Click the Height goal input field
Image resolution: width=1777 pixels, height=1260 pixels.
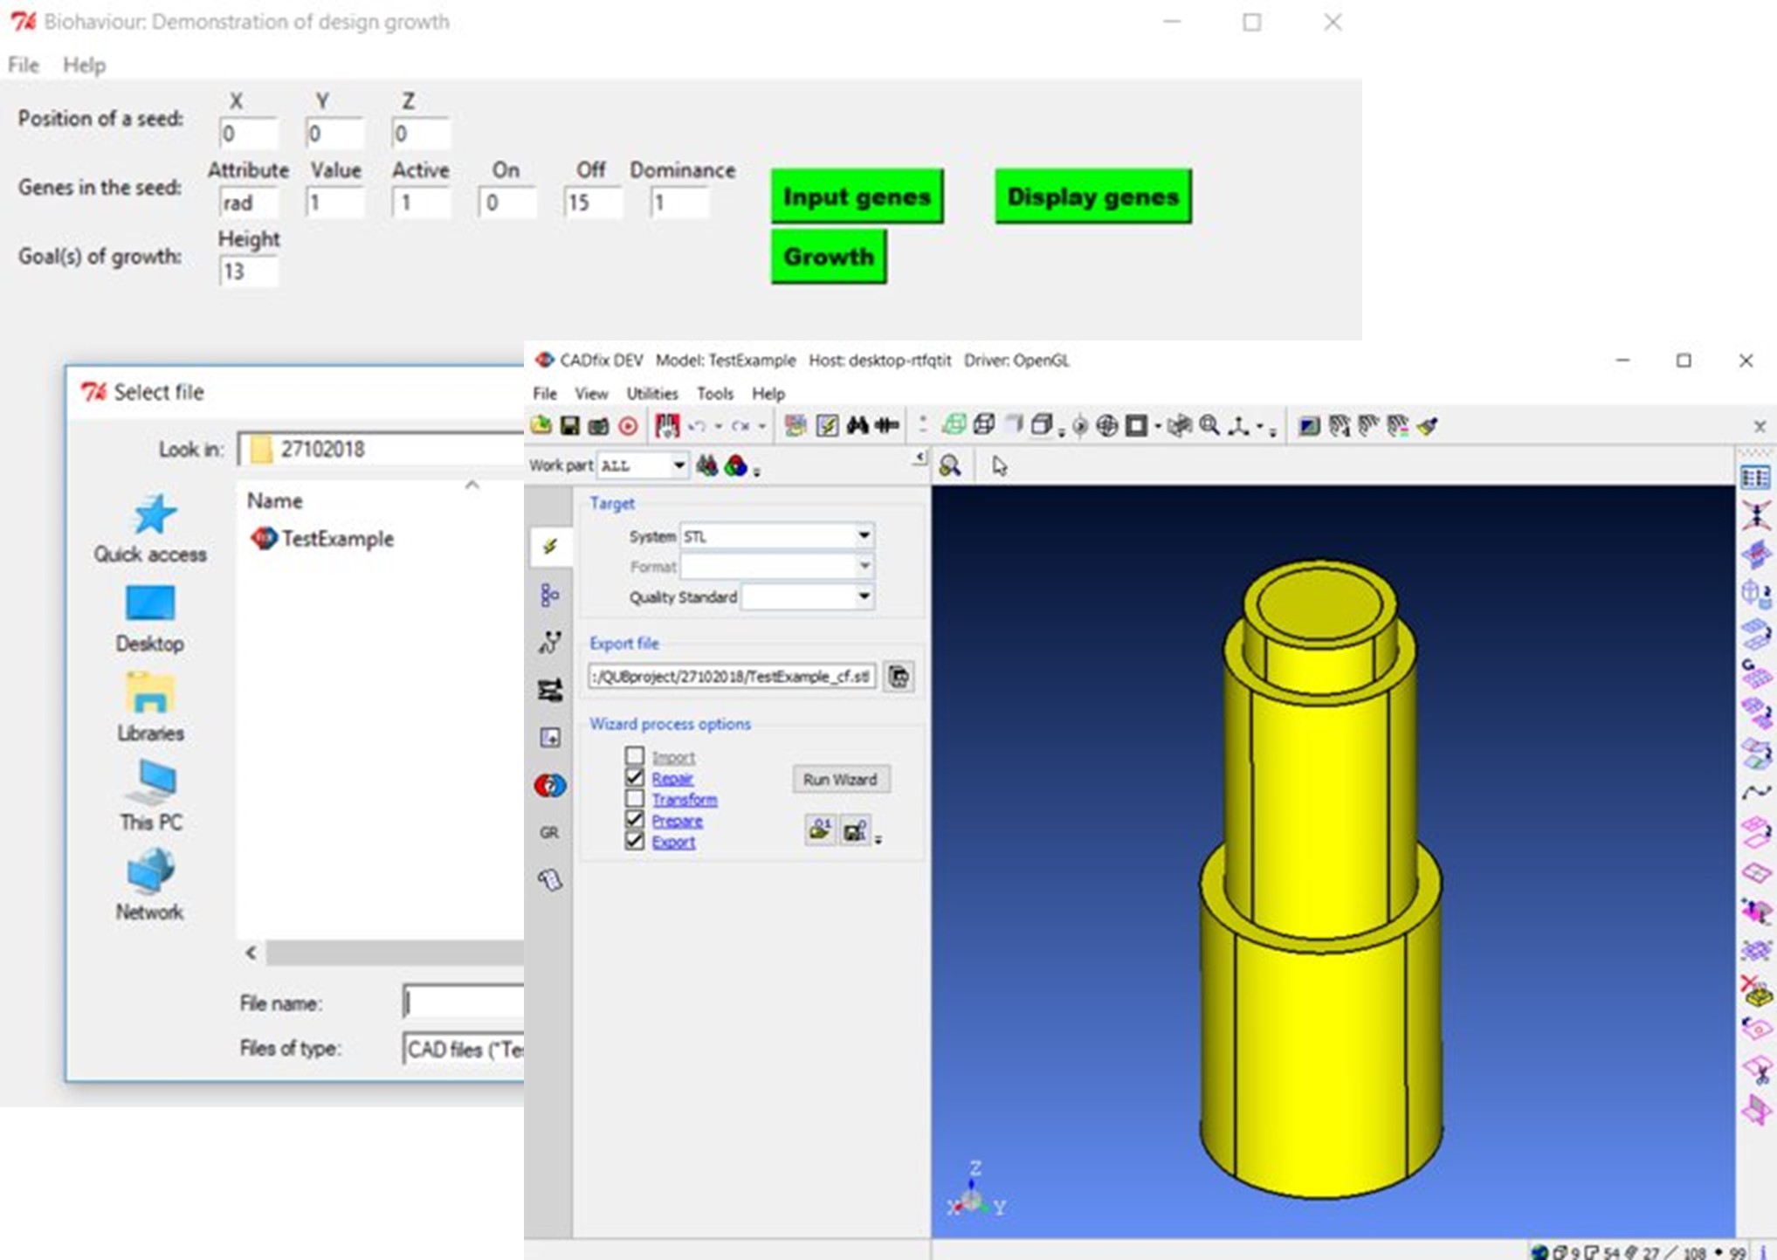coord(248,272)
